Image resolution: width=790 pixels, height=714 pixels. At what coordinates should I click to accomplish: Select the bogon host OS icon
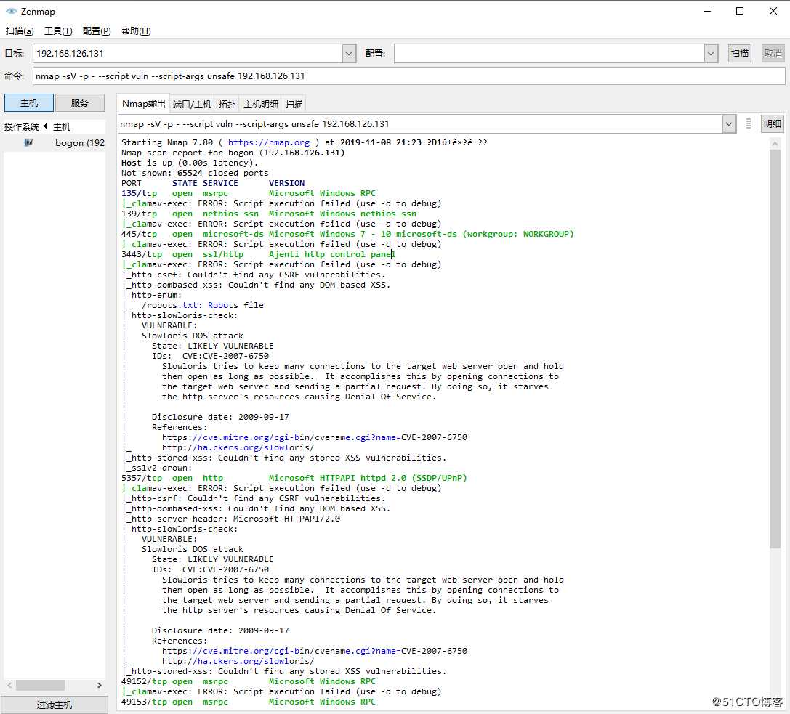pos(29,142)
